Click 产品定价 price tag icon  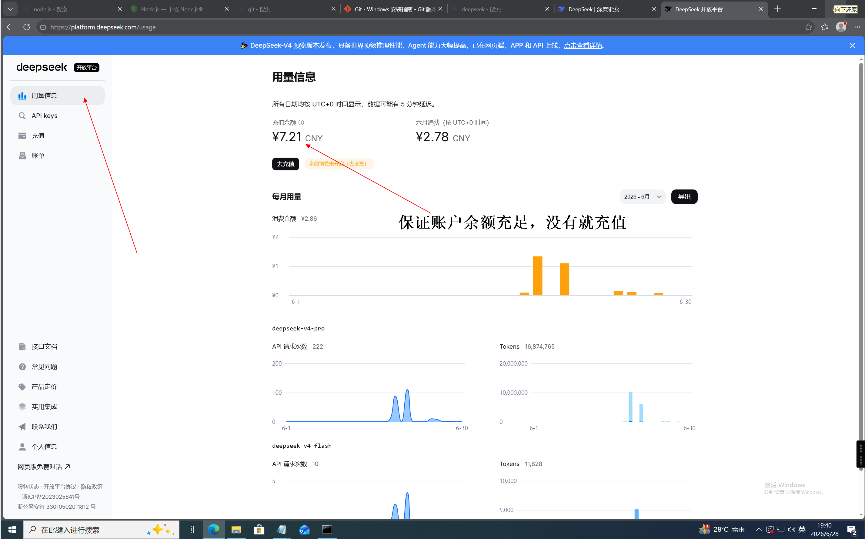[x=22, y=387]
